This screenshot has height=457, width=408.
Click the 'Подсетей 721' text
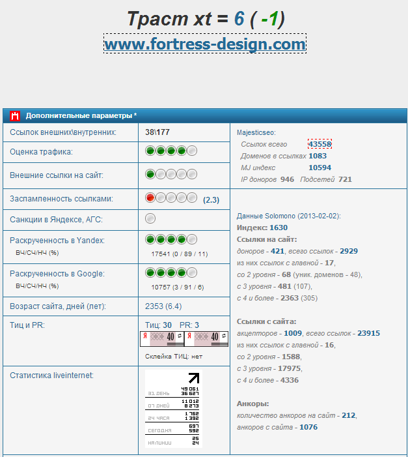[326, 179]
